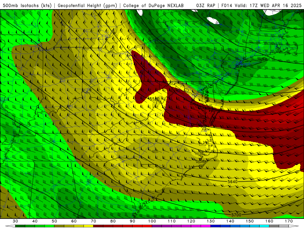Image resolution: width=304 pixels, height=228 pixels.
Task: Click the 110 value on the legend scale
Action: click(172, 221)
